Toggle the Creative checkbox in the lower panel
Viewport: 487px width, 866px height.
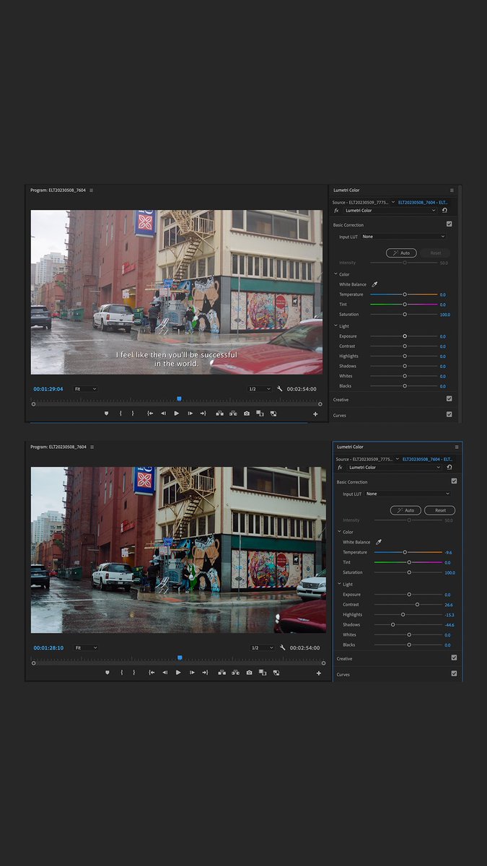pos(454,657)
